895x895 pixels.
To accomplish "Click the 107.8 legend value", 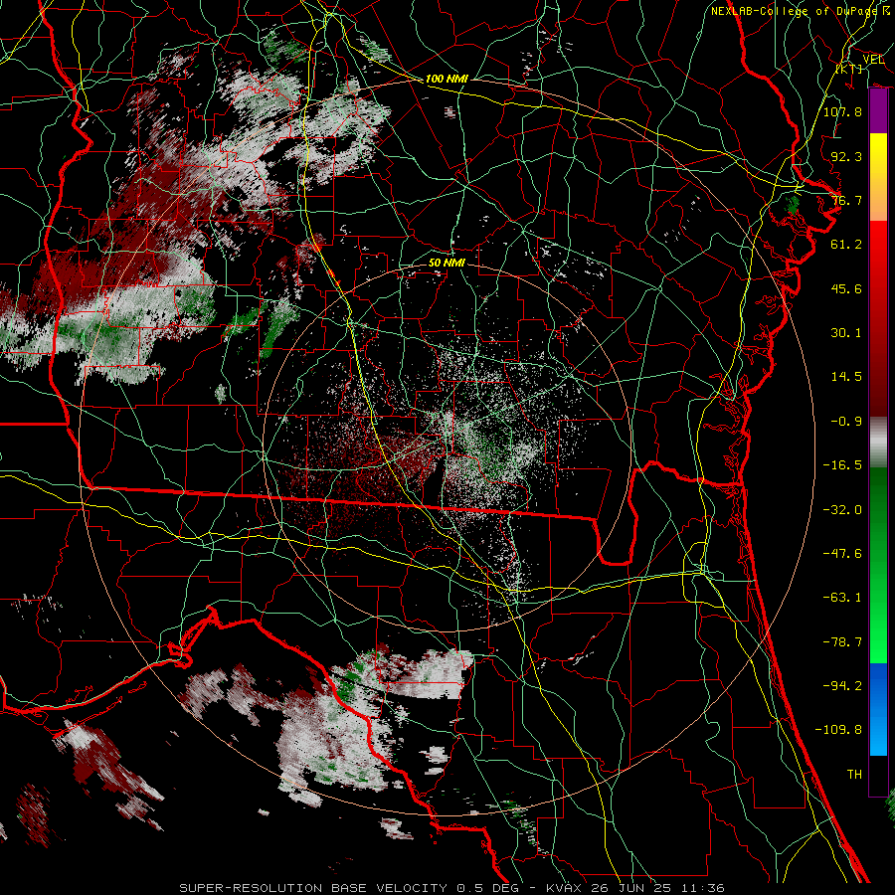I will 842,111.
